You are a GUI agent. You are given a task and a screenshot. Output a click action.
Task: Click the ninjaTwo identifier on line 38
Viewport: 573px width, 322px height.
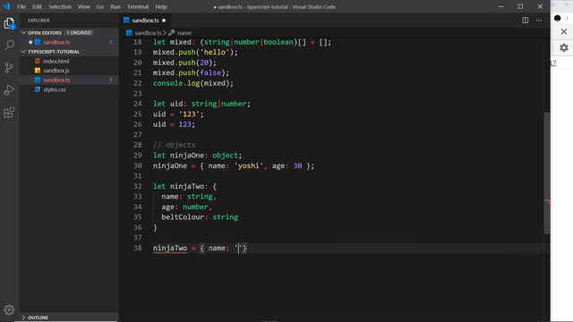(x=170, y=249)
